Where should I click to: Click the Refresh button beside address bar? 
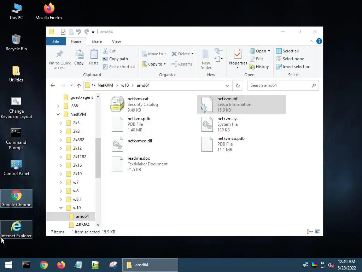point(238,85)
